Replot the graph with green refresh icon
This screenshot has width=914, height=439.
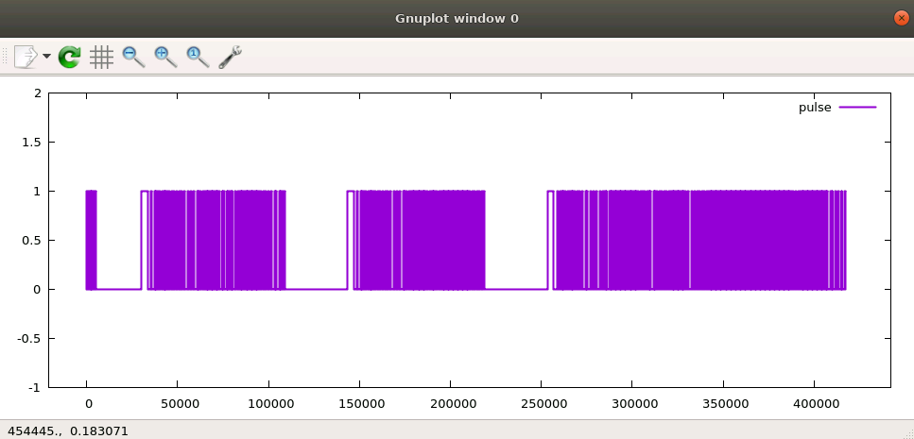pos(69,57)
